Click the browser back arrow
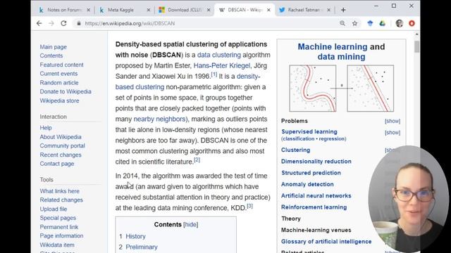The width and height of the screenshot is (451, 253). [39, 23]
